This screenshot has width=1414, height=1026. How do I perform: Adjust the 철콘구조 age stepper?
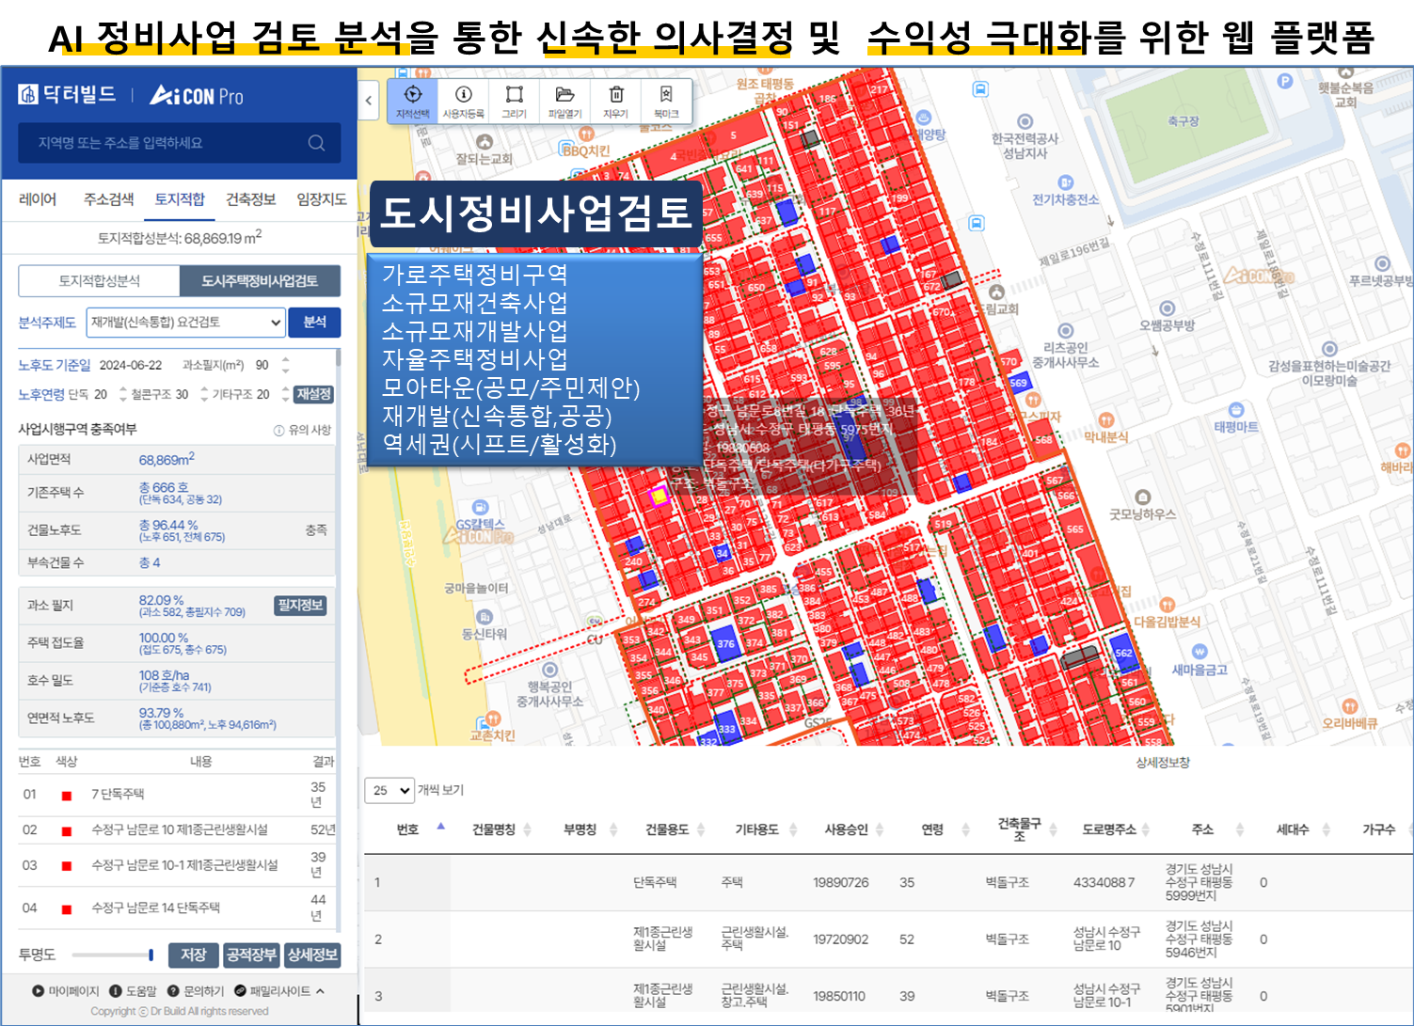[x=204, y=394]
